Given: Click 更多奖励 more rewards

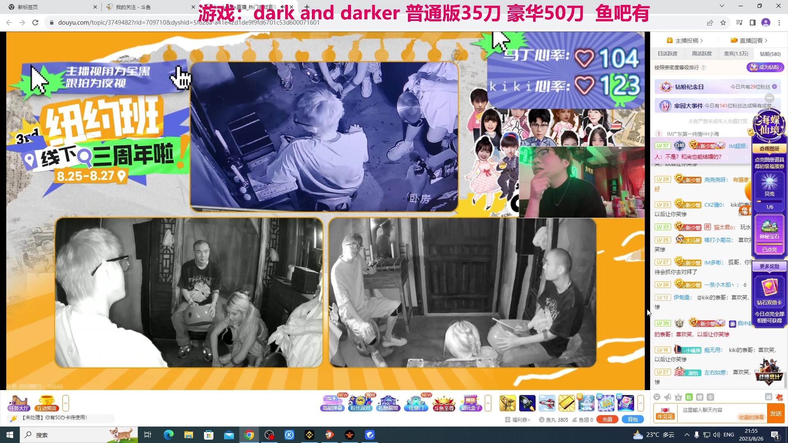Looking at the screenshot, I should (769, 267).
